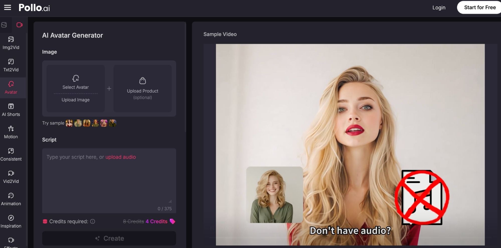
Task: Select the Txt2Vid tool
Action: 11,65
